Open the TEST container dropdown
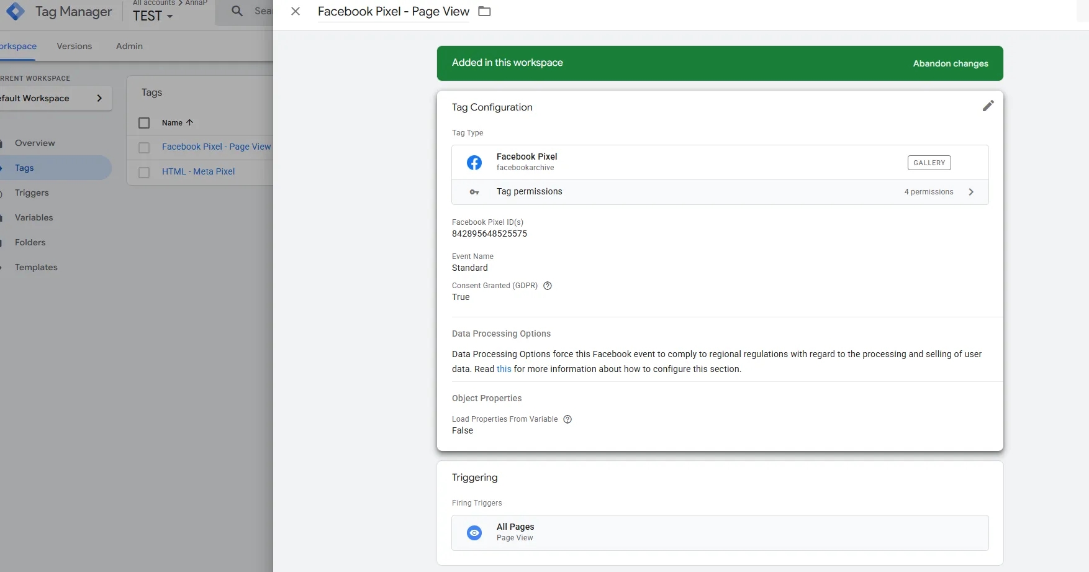This screenshot has width=1089, height=572. (153, 16)
